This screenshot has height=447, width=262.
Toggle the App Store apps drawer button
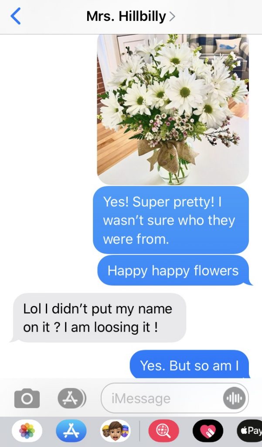tap(71, 398)
